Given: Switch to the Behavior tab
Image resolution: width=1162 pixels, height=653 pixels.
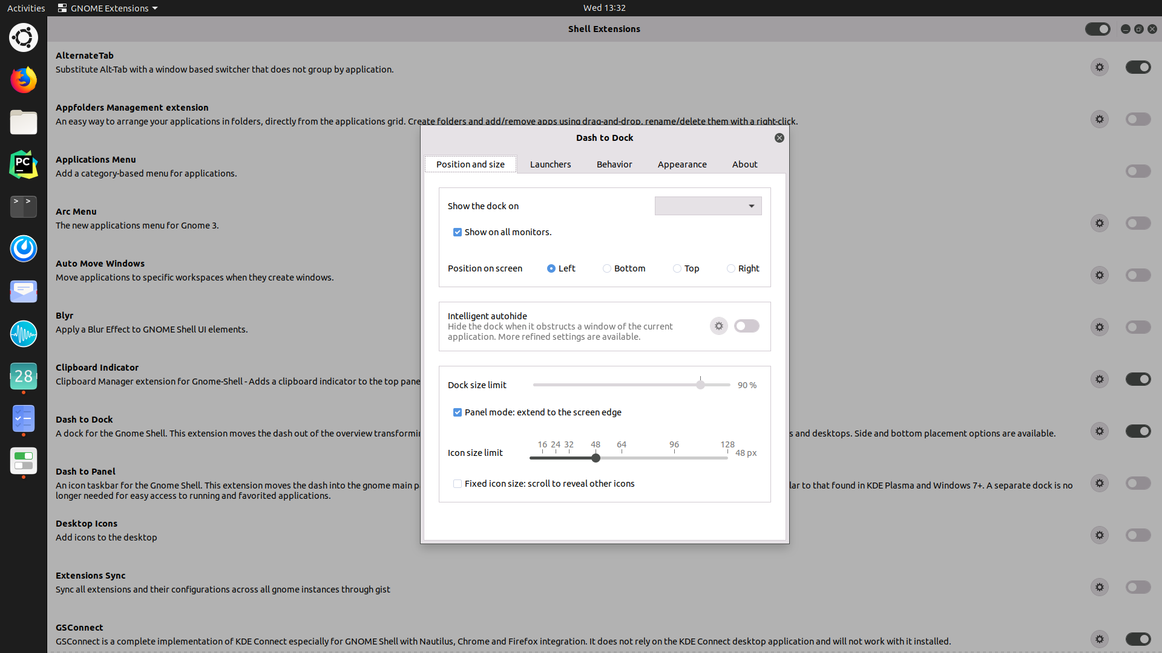Looking at the screenshot, I should click(614, 164).
